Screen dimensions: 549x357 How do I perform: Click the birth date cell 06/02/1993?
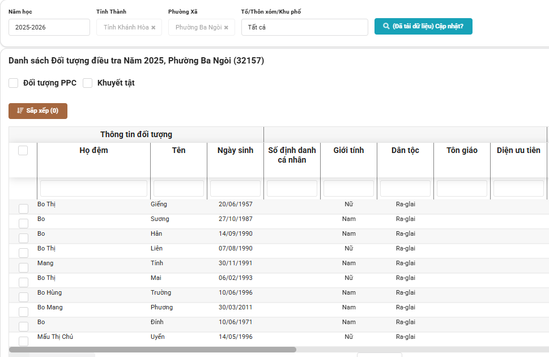pyautogui.click(x=235, y=278)
